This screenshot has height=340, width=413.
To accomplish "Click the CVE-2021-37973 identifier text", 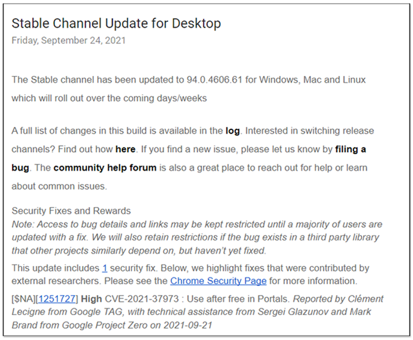I will [142, 299].
